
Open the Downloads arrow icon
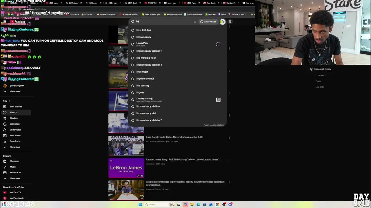(5, 141)
